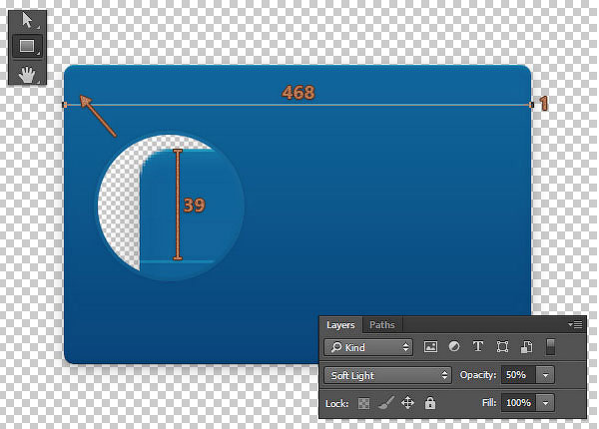Viewport: 599px width, 429px height.
Task: Click the Opacity label
Action: (x=477, y=375)
